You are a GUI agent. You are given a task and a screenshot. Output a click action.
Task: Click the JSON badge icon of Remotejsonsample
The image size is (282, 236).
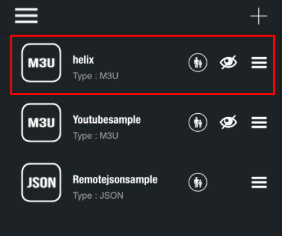(x=41, y=183)
